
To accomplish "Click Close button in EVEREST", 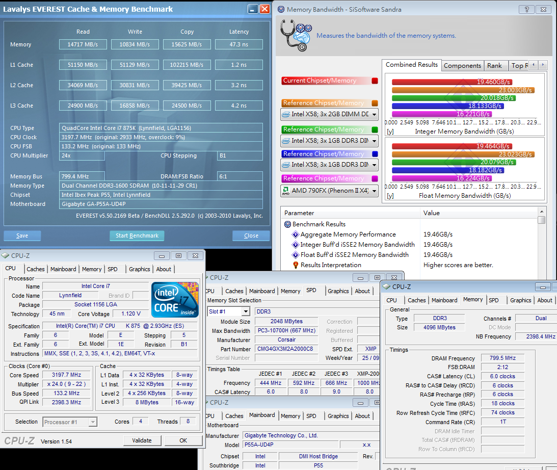I will point(251,236).
